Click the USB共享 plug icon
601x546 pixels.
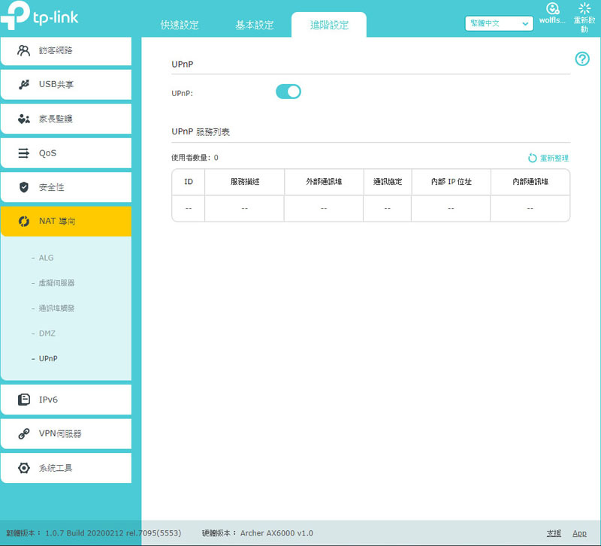click(x=24, y=84)
